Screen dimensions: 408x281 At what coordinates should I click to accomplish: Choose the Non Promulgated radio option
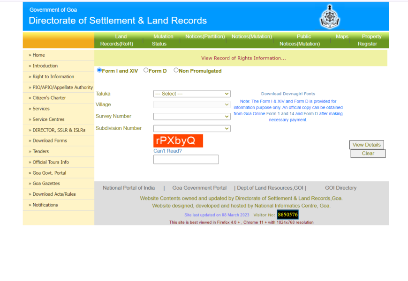click(x=176, y=70)
